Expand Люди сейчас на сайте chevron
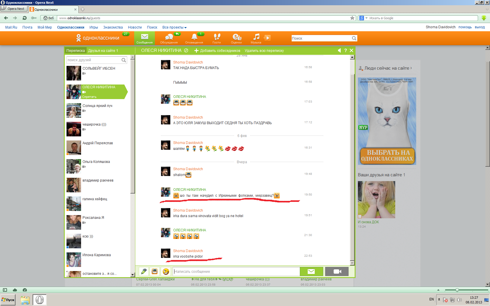This screenshot has width=490, height=306. (411, 68)
